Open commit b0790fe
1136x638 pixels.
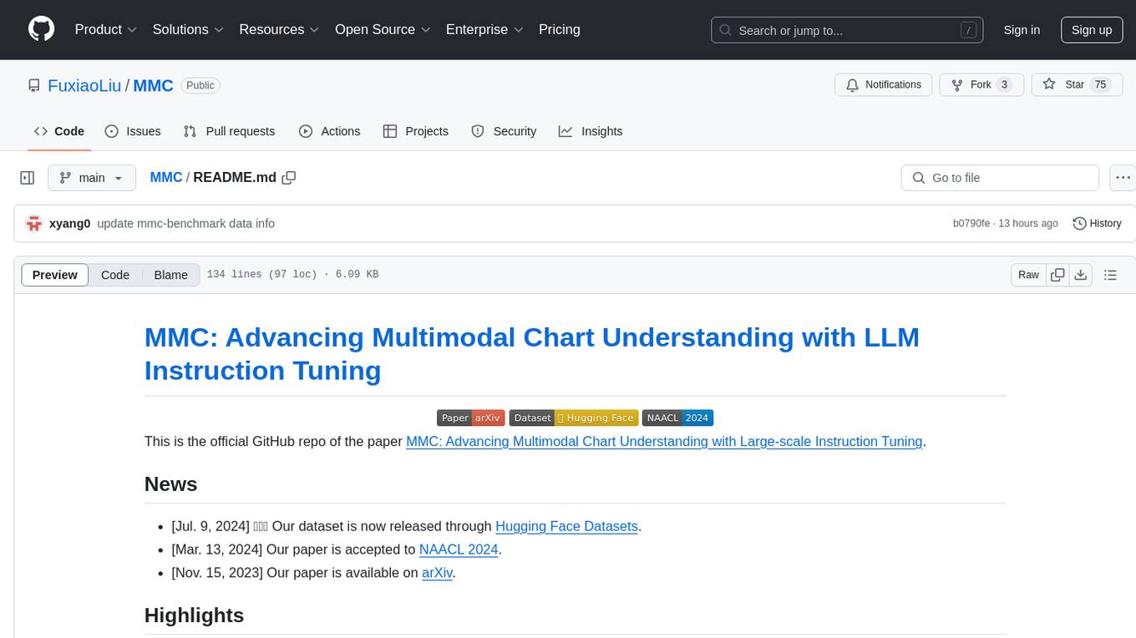[971, 224]
